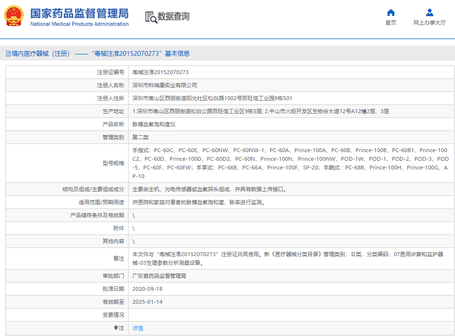Click the national emblem logo
Viewport: 455px width, 336px height.
tap(14, 16)
